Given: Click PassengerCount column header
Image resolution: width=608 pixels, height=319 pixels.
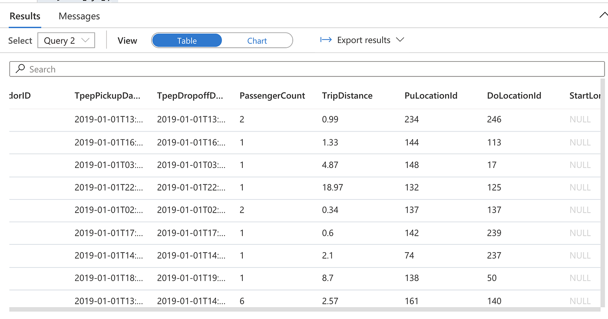Looking at the screenshot, I should [x=272, y=96].
